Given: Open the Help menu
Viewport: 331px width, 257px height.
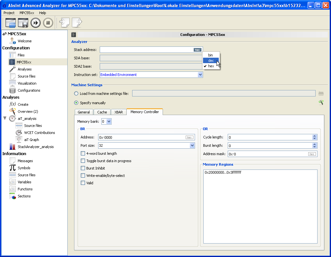Looking at the screenshot, I should pyautogui.click(x=42, y=13).
